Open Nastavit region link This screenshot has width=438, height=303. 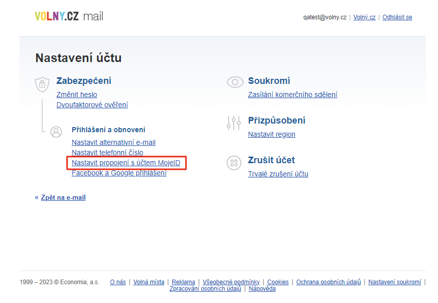(271, 134)
